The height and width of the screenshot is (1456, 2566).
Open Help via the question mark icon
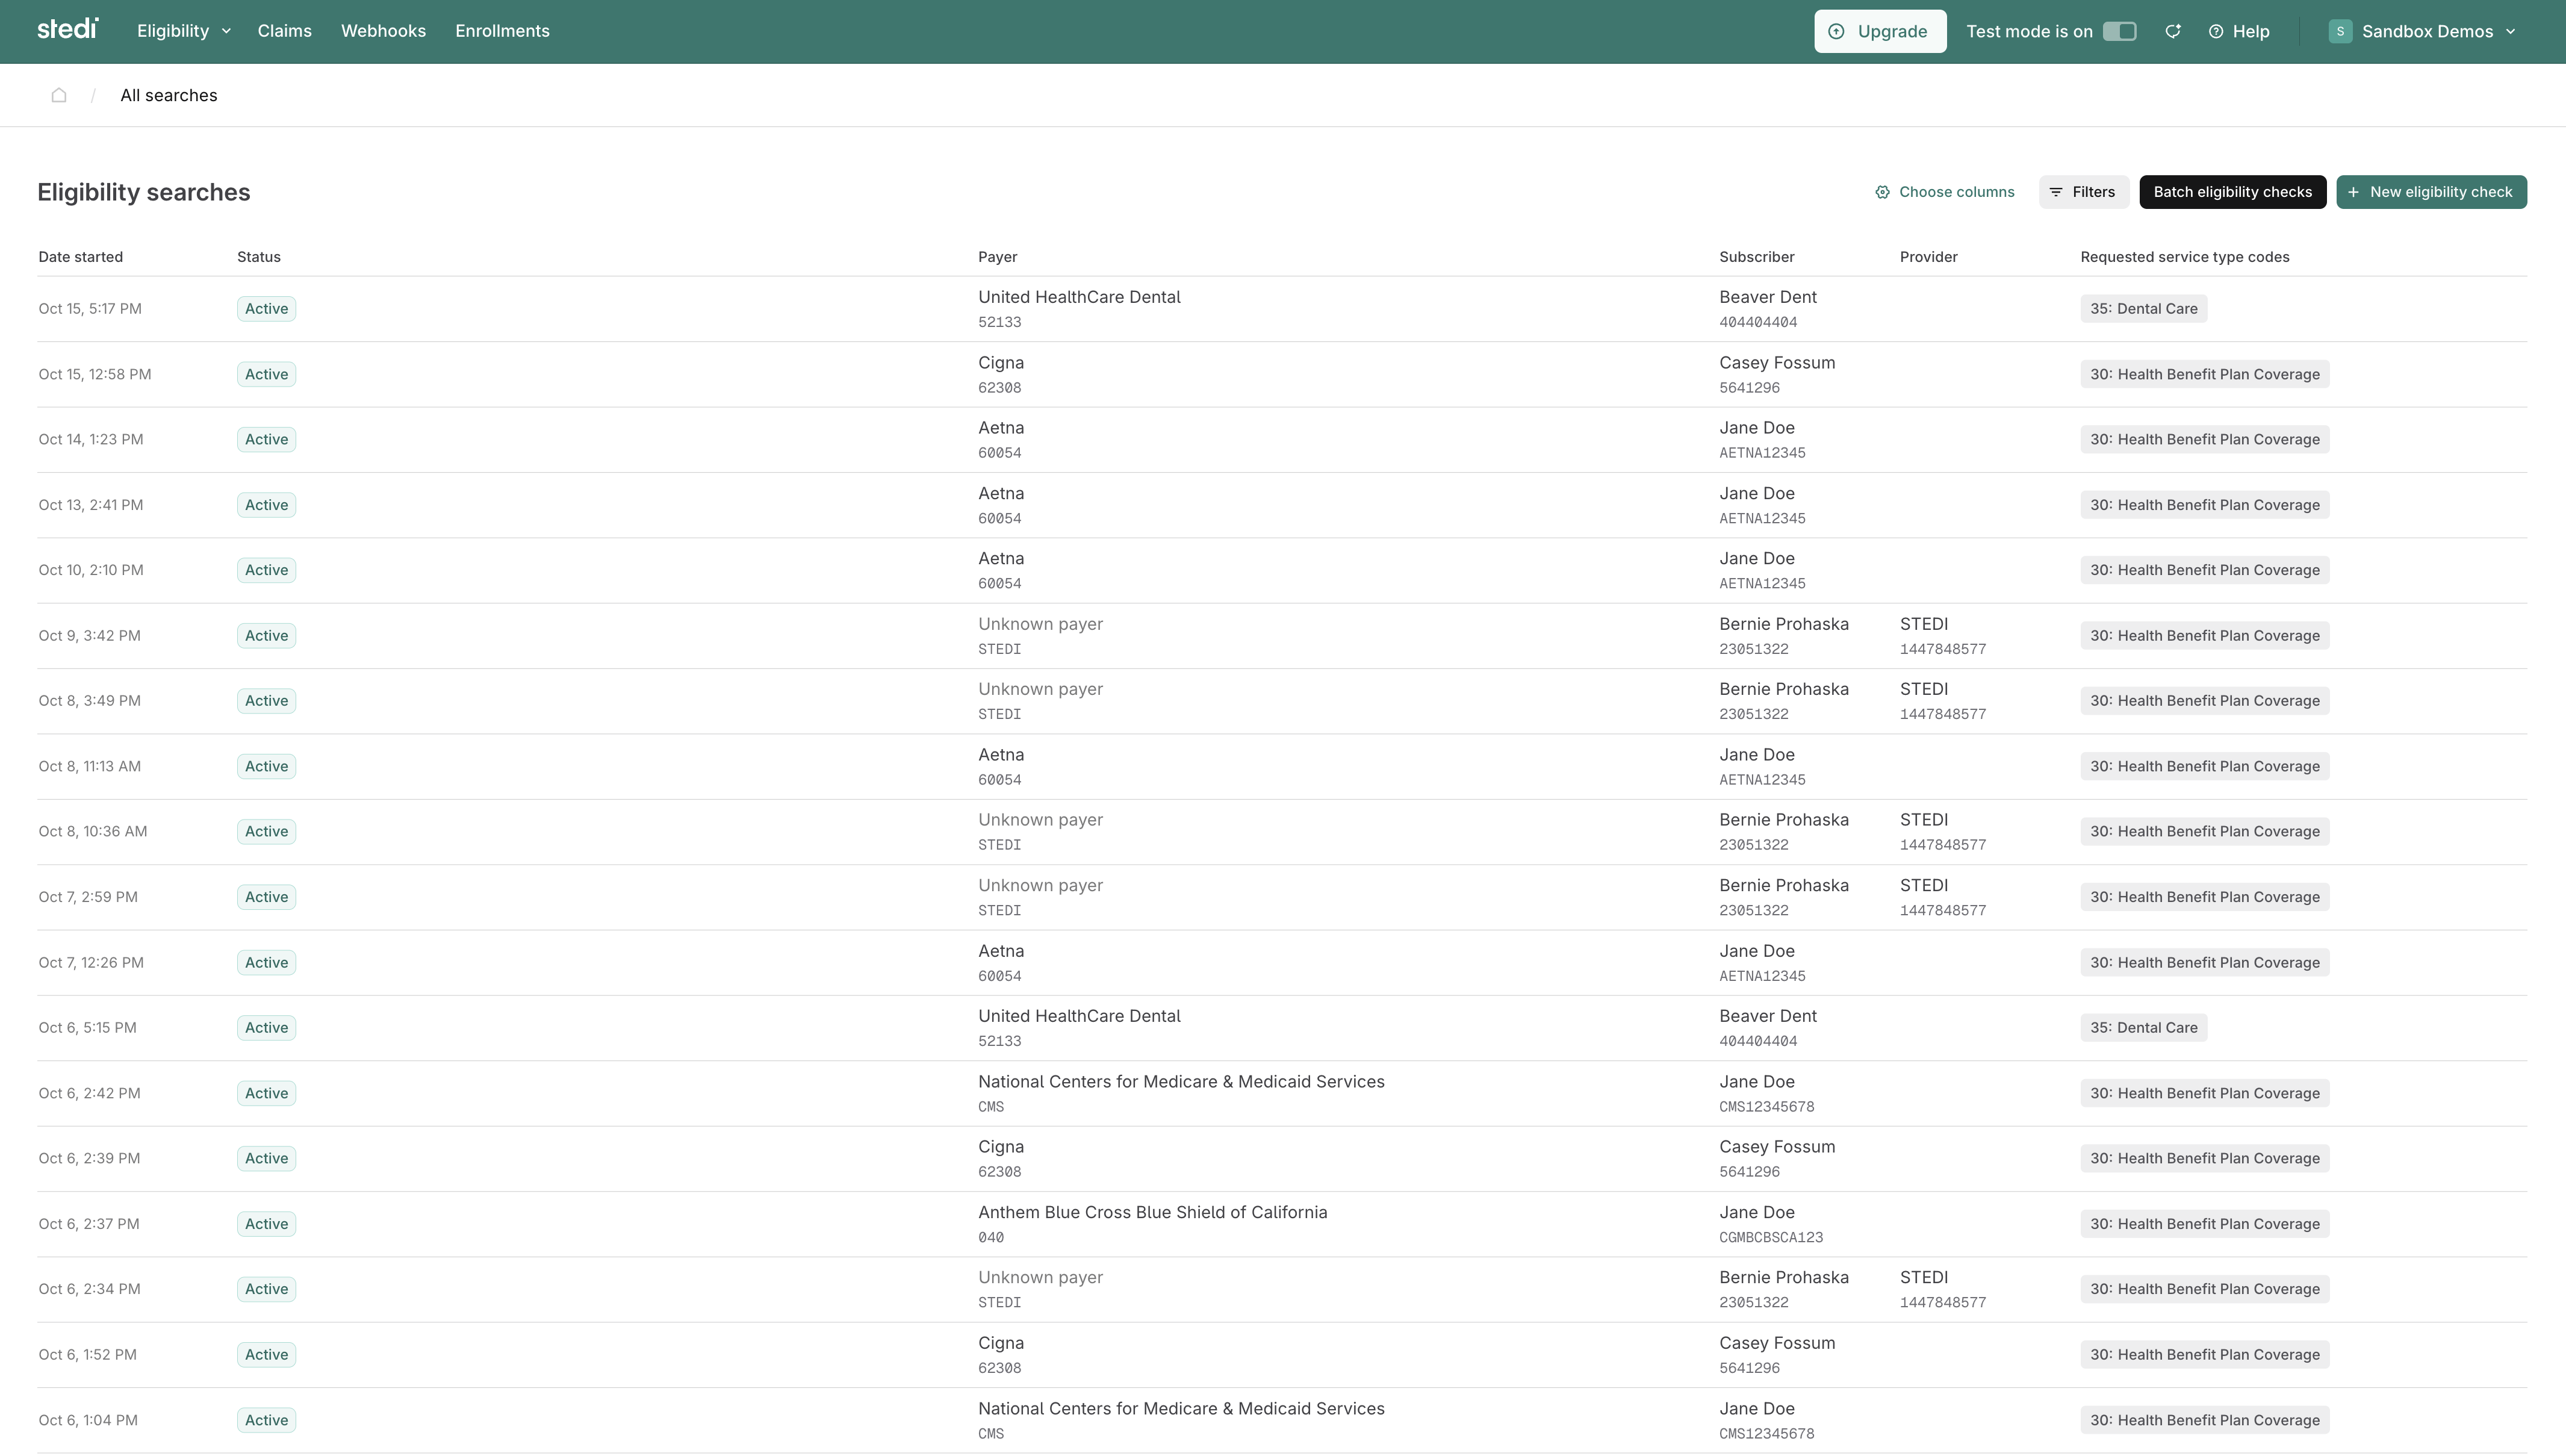[2215, 31]
